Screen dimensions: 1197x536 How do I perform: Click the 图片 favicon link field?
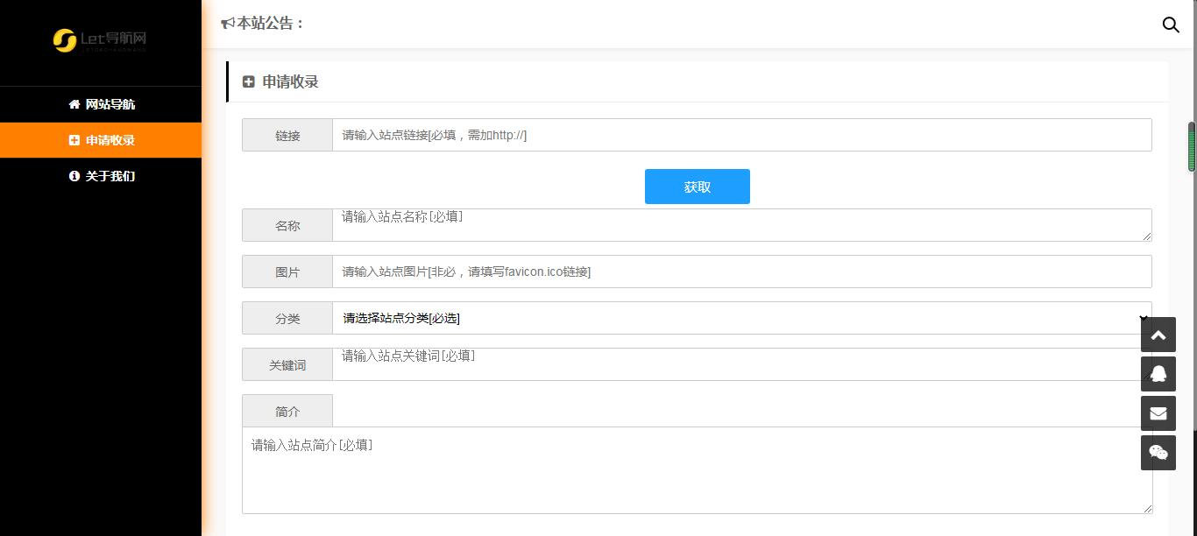[x=740, y=272]
